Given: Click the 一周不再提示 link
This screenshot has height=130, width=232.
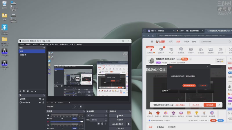Looking at the screenshot, I should point(180,105).
